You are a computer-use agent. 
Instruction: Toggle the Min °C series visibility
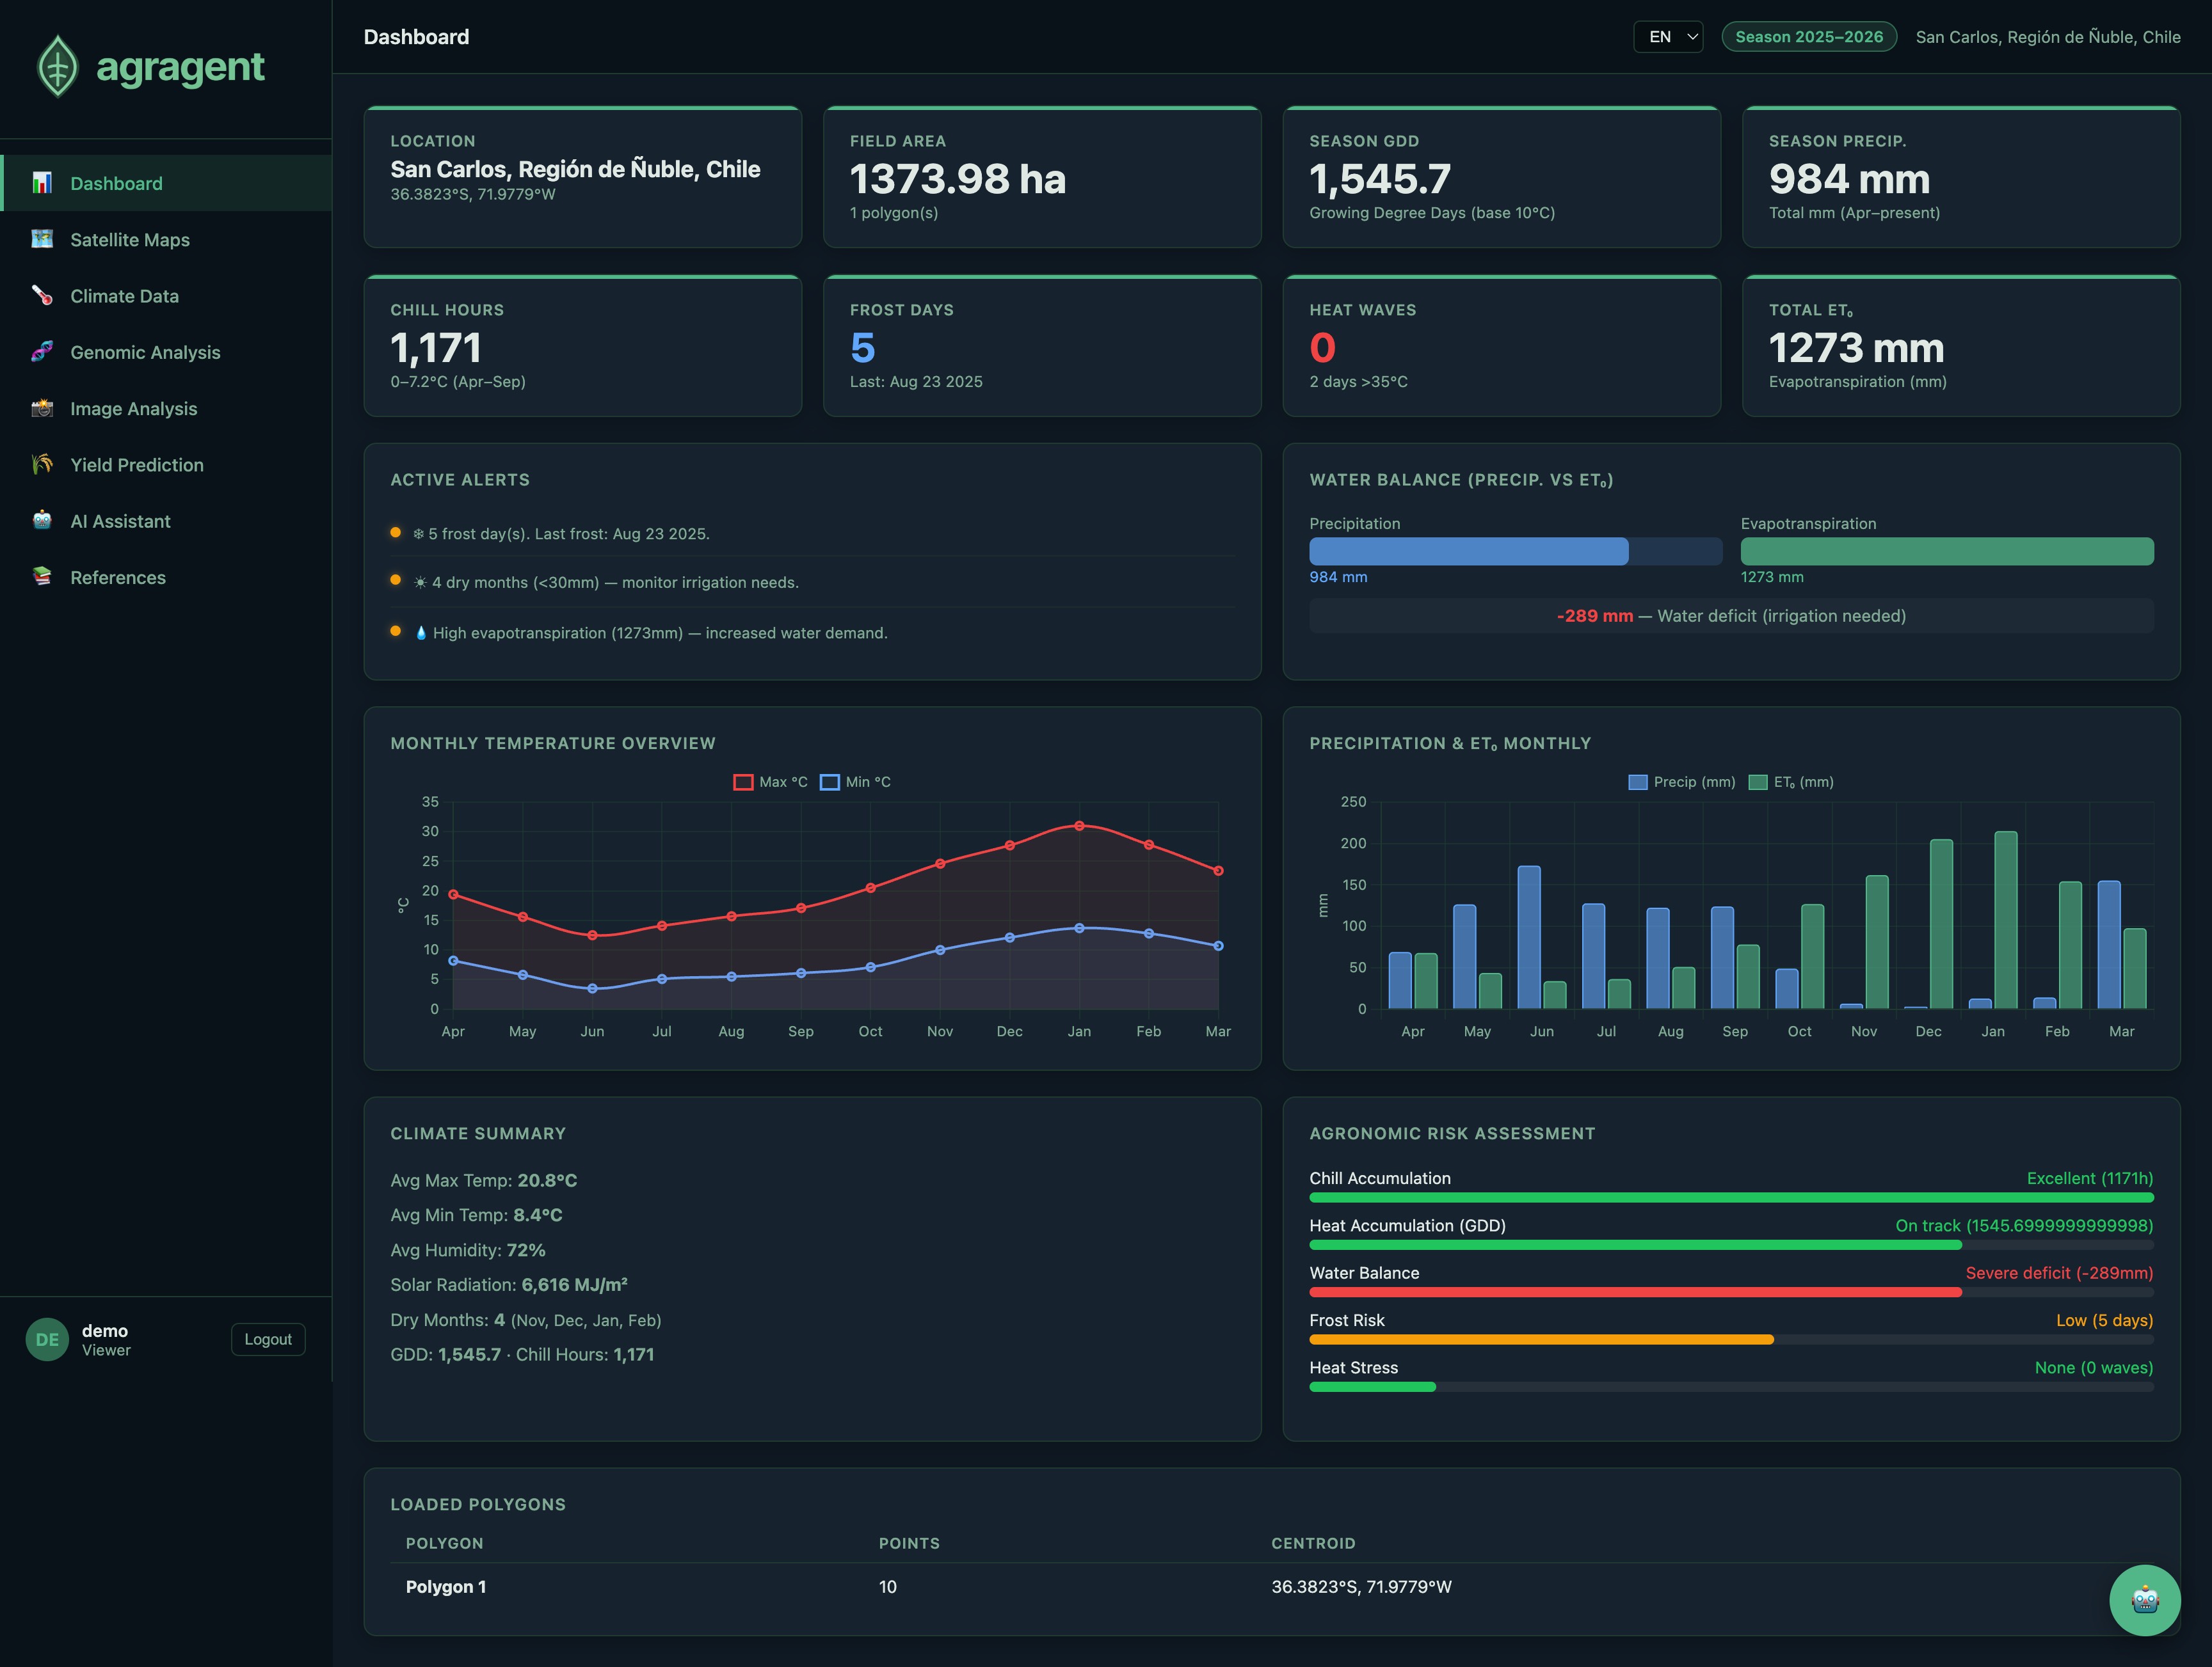coord(856,782)
